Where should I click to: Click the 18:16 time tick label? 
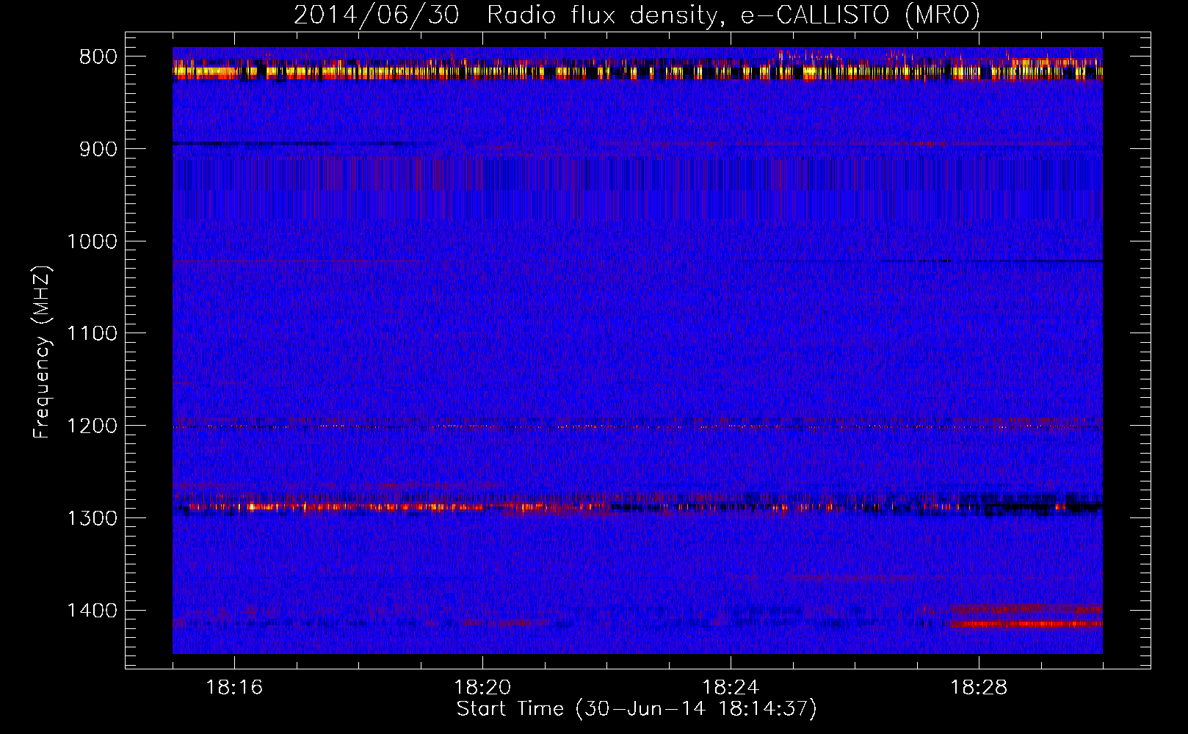234,688
